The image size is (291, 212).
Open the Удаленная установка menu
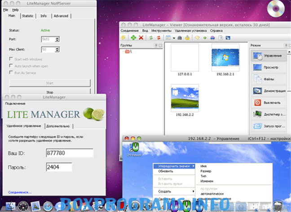pos(190,31)
